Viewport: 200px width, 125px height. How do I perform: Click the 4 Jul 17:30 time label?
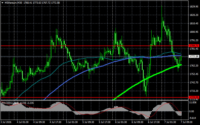(56, 122)
